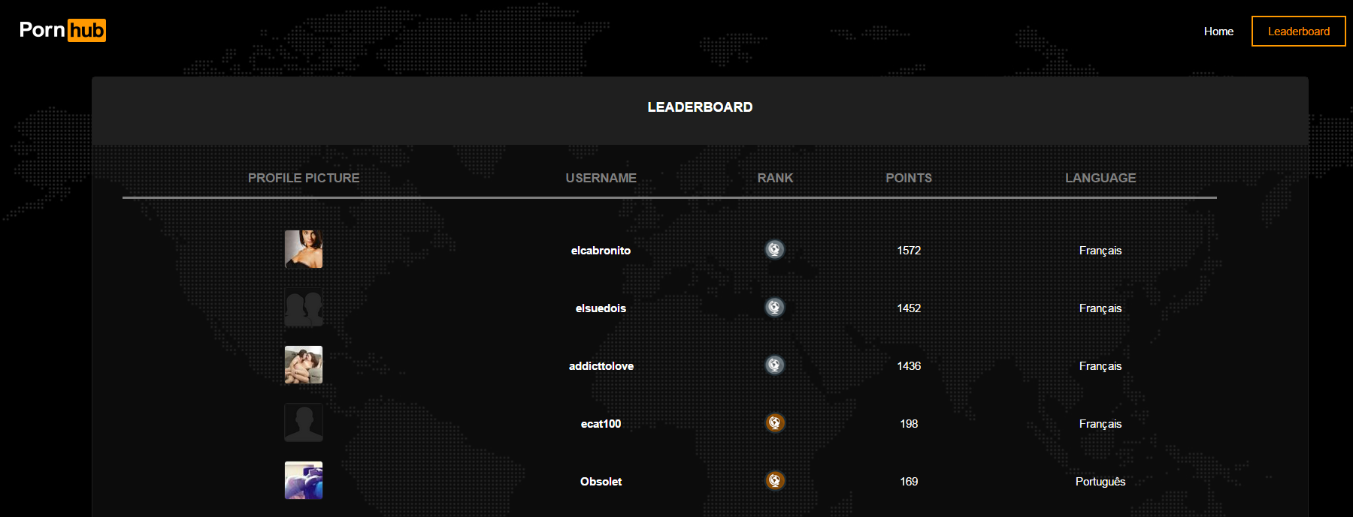The image size is (1353, 517).
Task: Select username addicttolove
Action: (601, 366)
